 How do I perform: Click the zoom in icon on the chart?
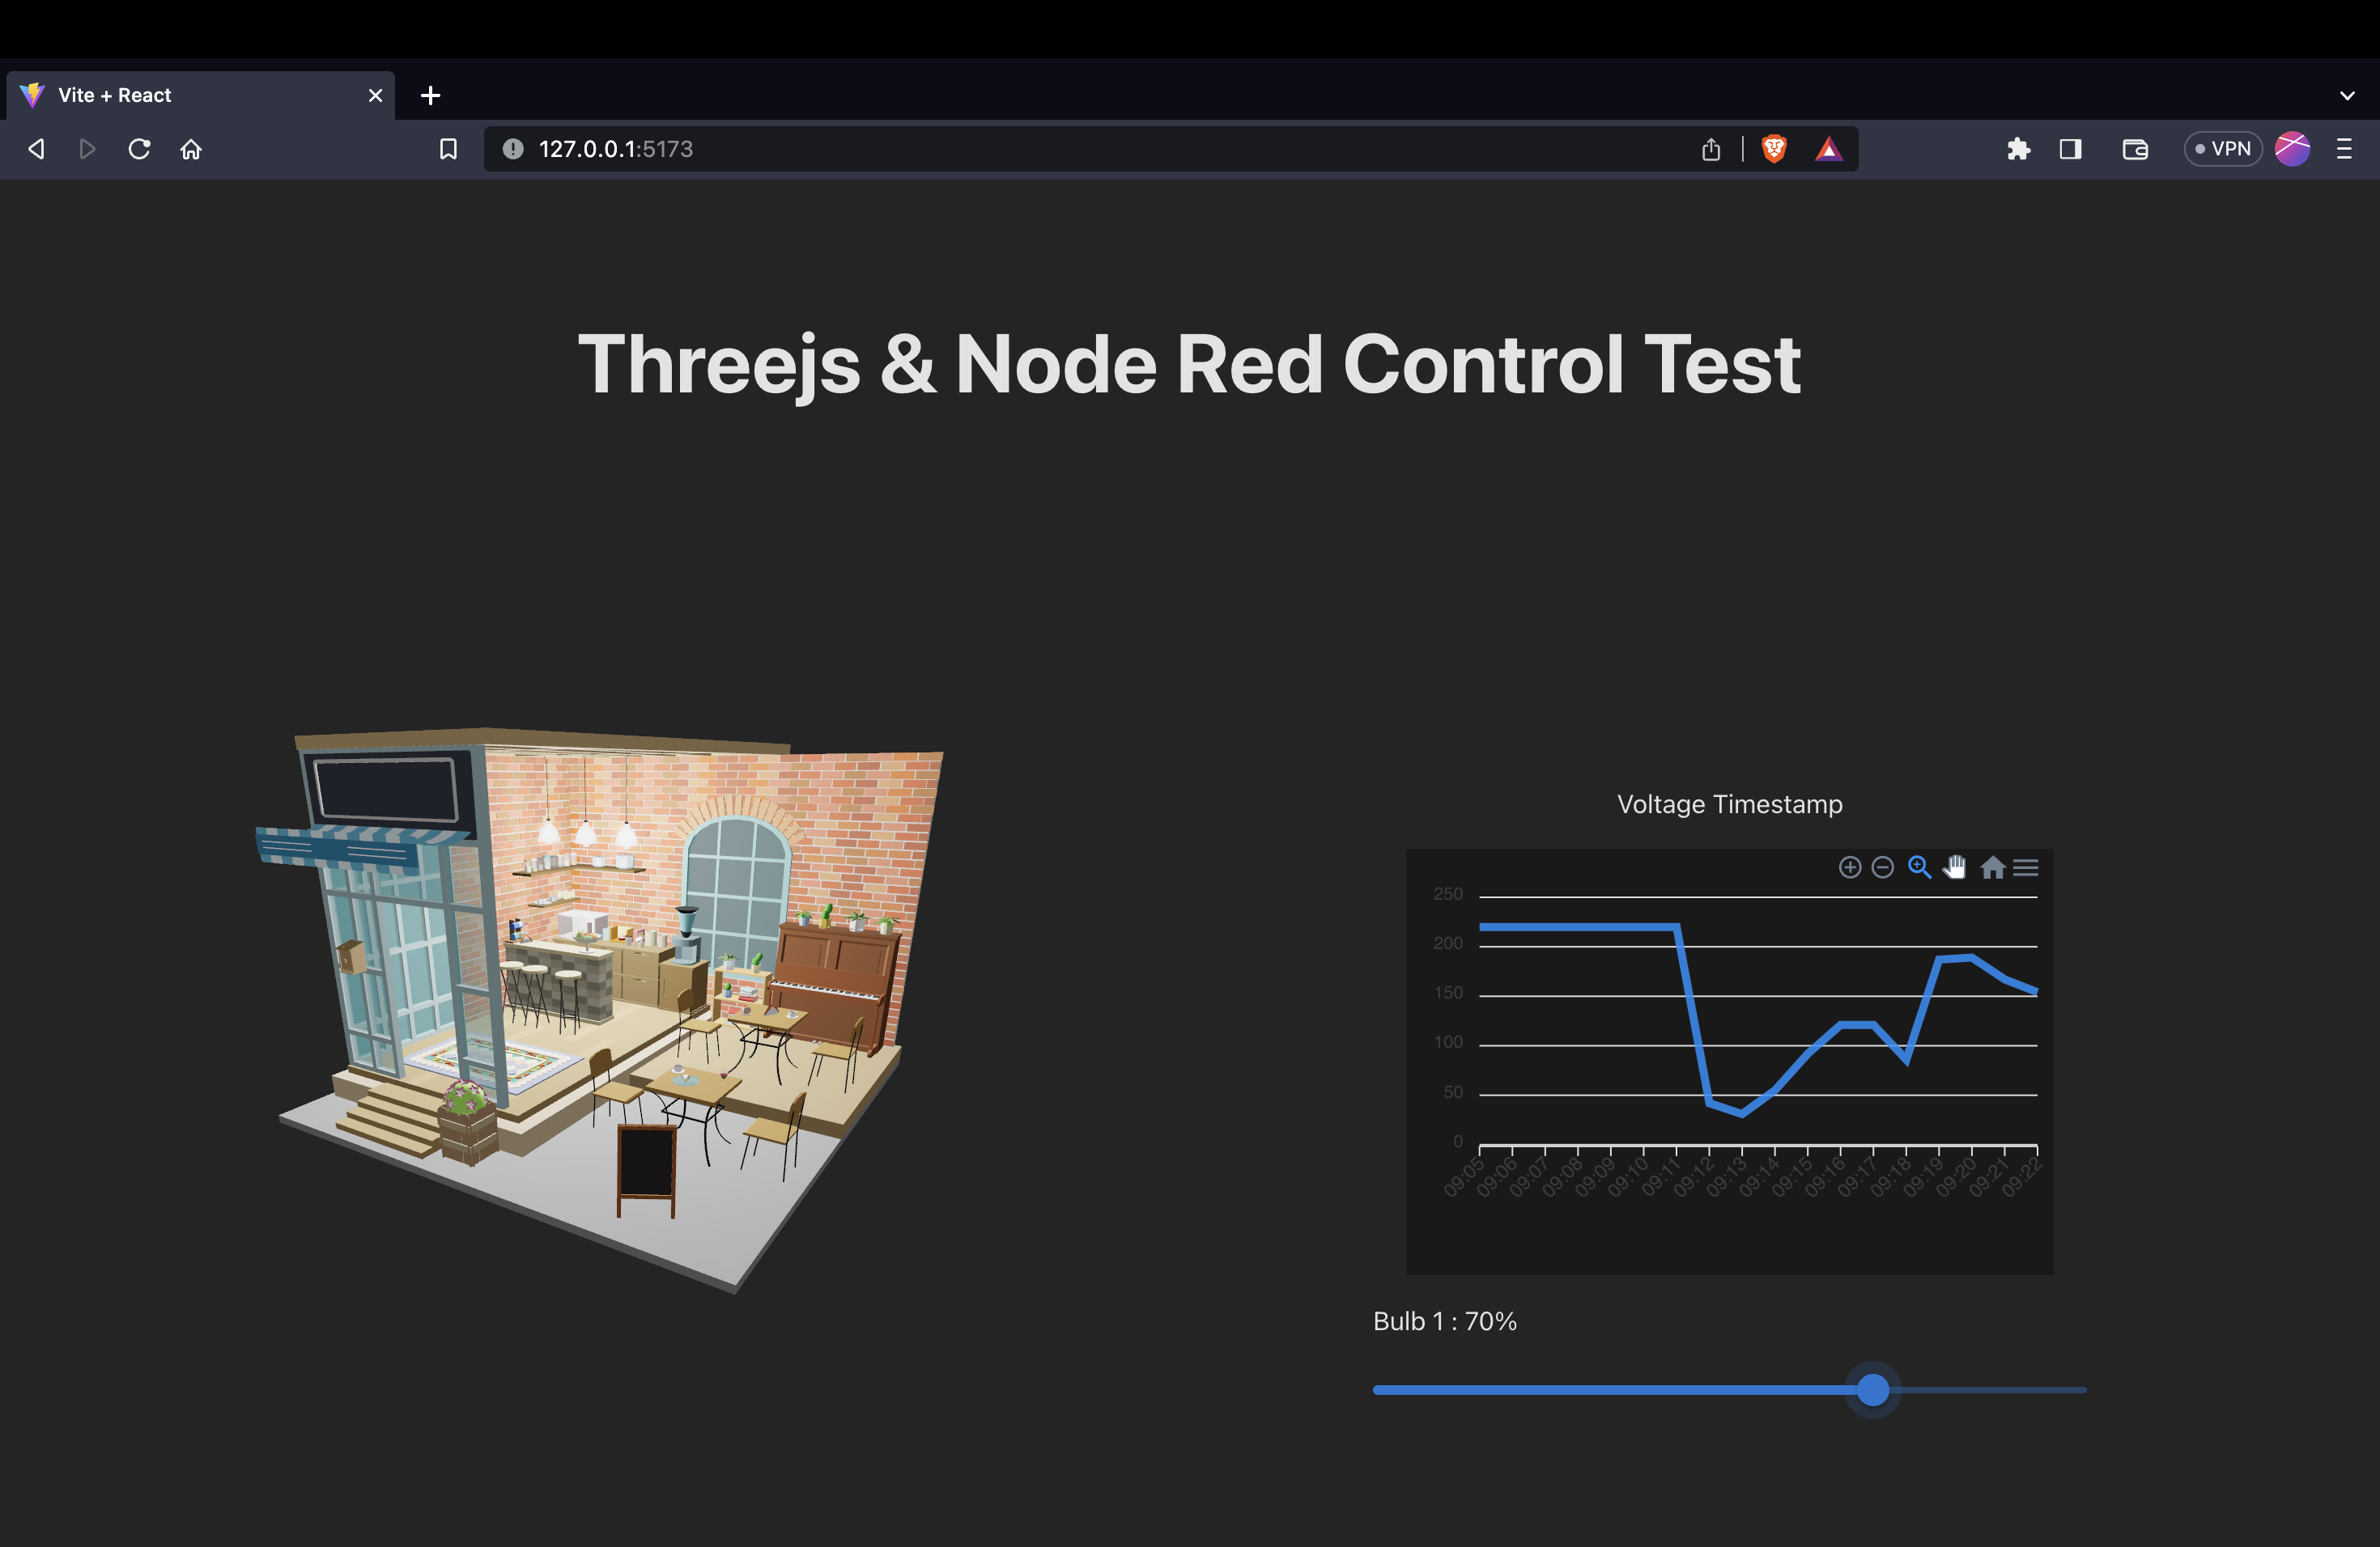pyautogui.click(x=1851, y=867)
